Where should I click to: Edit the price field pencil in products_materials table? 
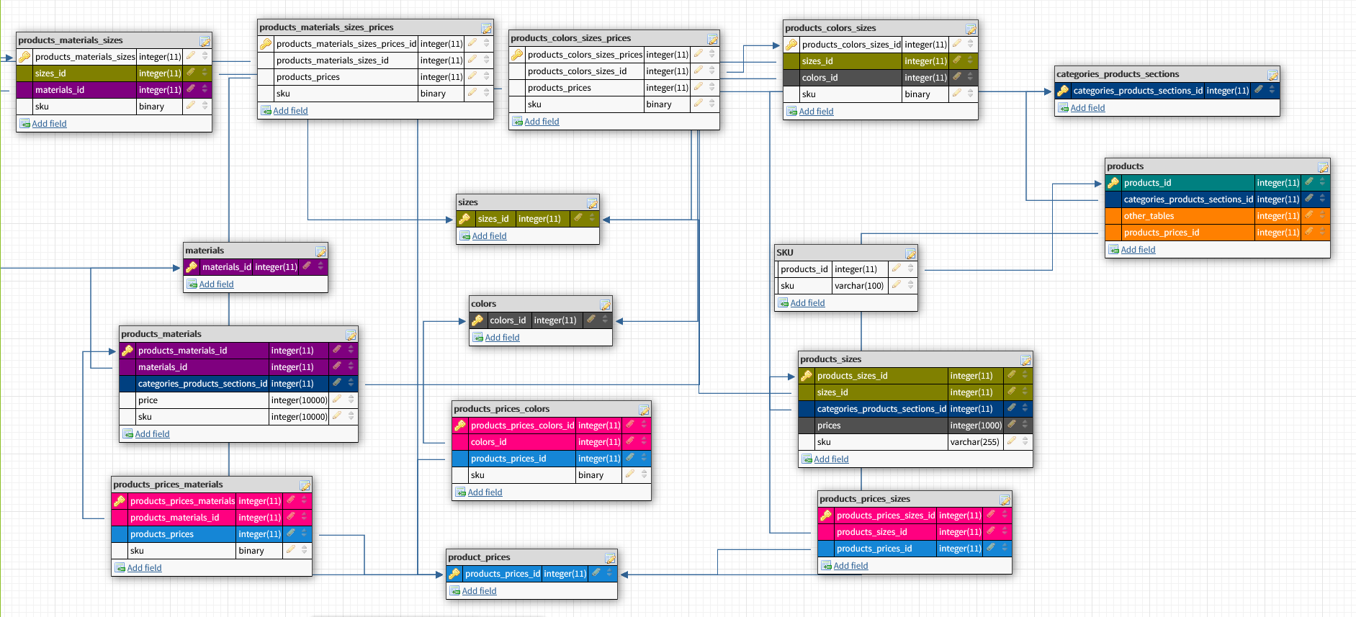pos(337,400)
